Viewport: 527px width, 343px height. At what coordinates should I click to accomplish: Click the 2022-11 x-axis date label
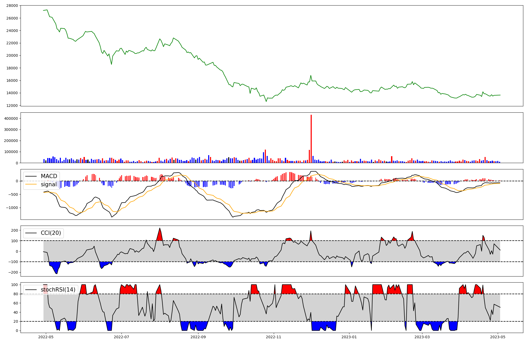274,337
